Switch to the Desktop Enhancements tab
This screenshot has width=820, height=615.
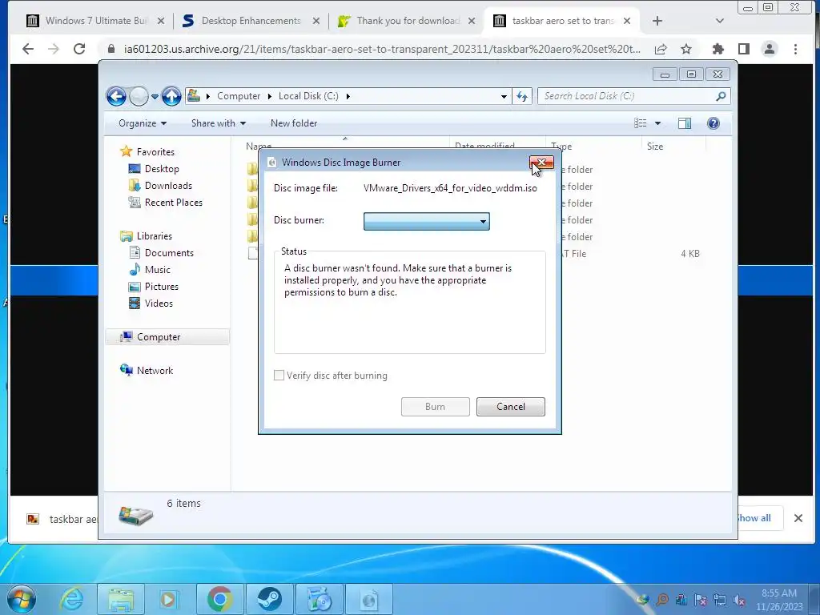point(251,21)
